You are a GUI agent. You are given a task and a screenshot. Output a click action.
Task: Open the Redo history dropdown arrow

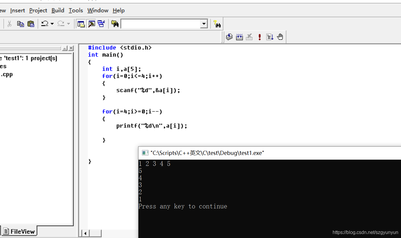tap(68, 24)
